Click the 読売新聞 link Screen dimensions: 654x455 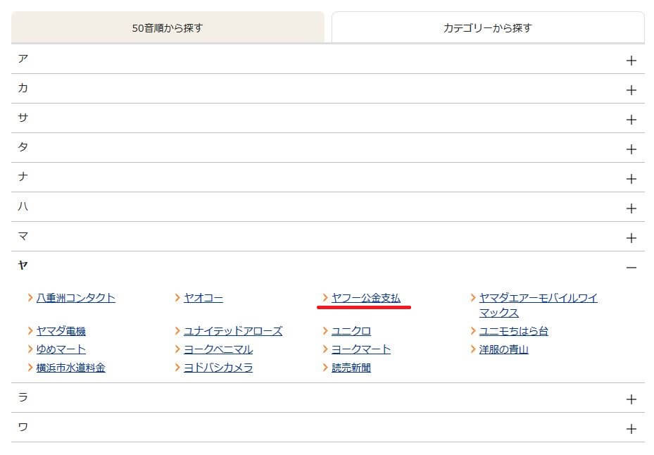click(x=351, y=368)
